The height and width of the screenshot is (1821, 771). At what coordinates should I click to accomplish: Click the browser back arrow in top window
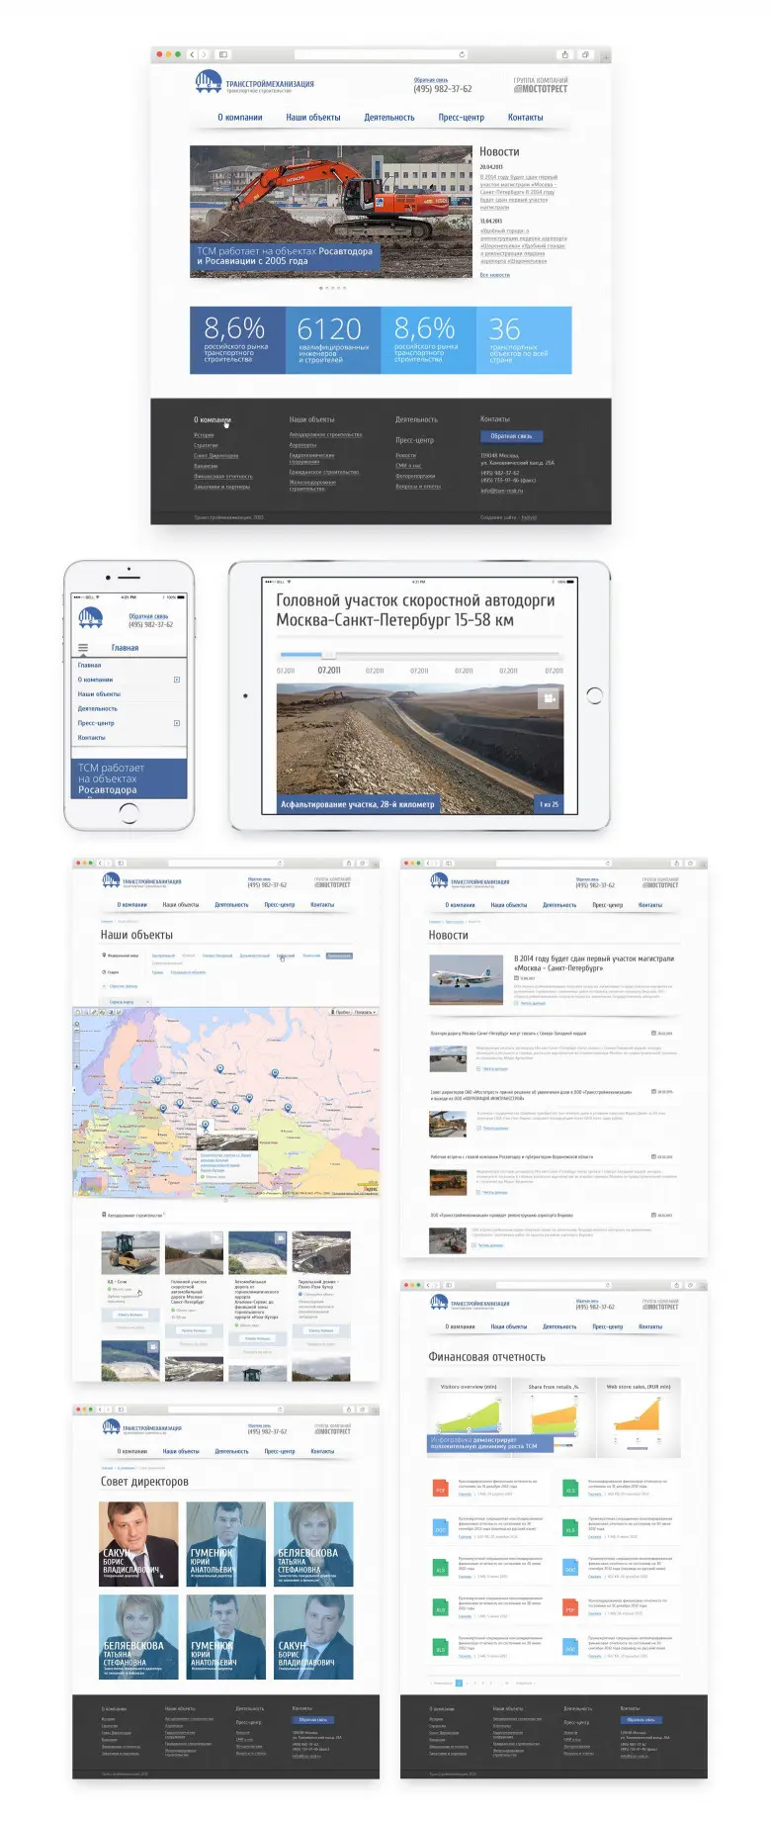[x=193, y=54]
